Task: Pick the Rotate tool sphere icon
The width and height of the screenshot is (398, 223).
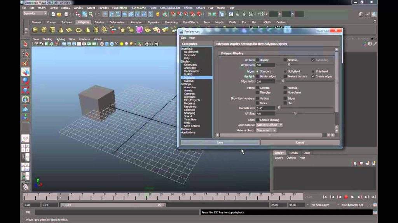Action: tap(25, 81)
